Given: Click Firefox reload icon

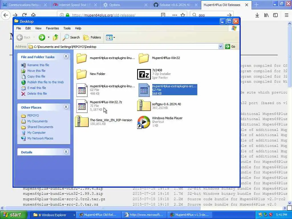Looking at the screenshot, I should [25, 15].
